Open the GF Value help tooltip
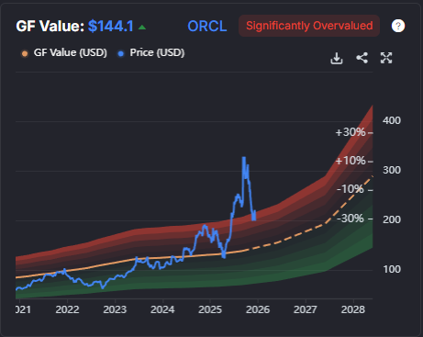 tap(398, 26)
